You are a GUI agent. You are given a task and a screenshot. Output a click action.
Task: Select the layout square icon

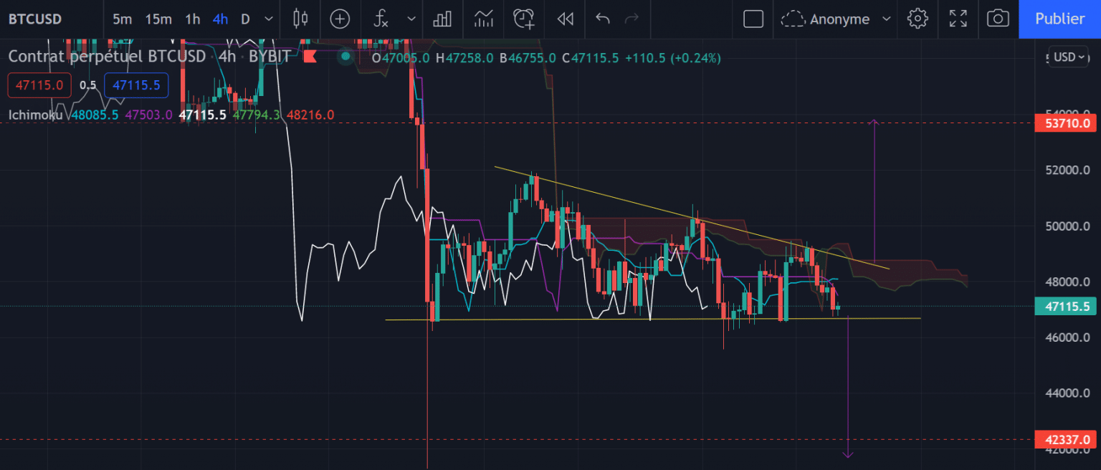click(x=753, y=19)
